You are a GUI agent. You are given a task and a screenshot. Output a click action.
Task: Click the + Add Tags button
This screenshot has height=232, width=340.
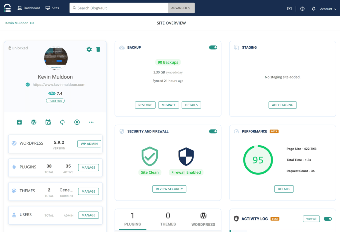(x=55, y=101)
